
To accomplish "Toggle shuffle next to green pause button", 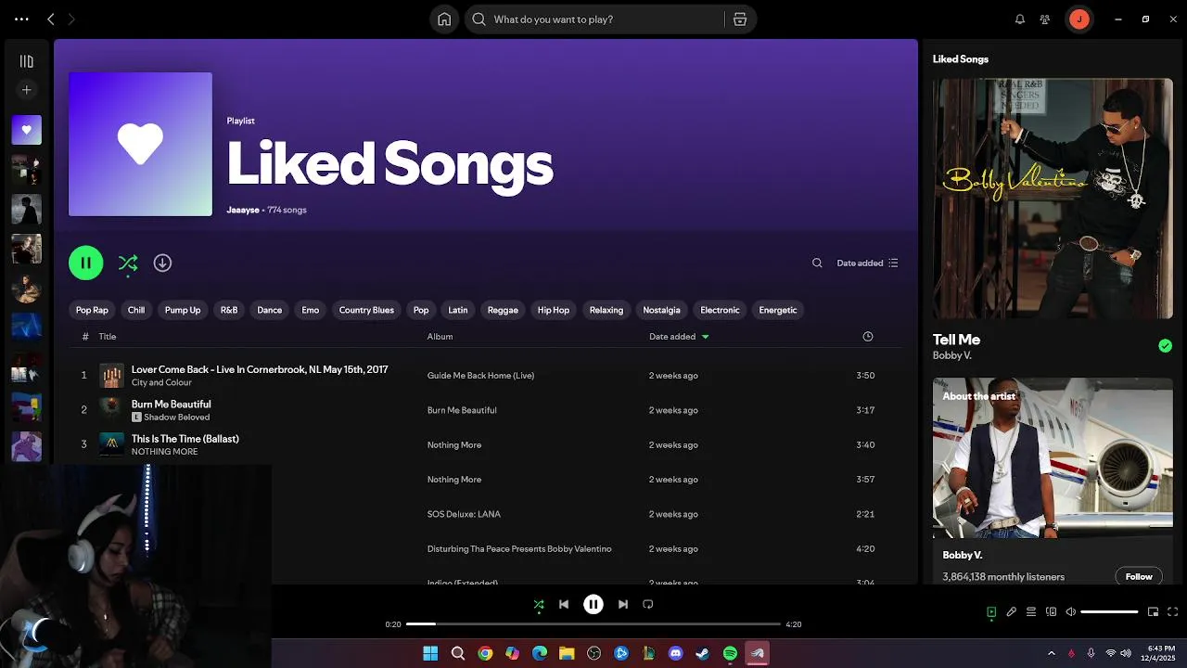I will tap(128, 263).
